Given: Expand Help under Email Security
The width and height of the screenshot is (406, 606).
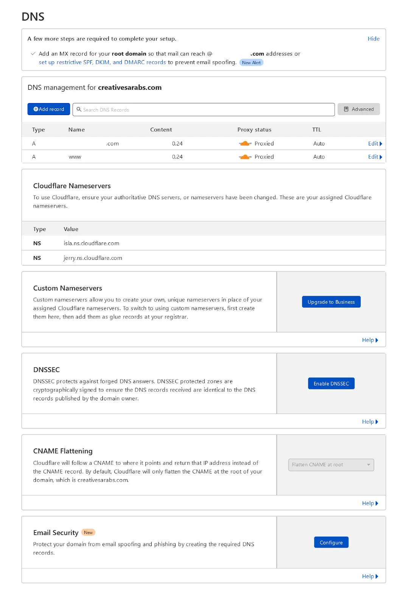Looking at the screenshot, I should point(370,576).
